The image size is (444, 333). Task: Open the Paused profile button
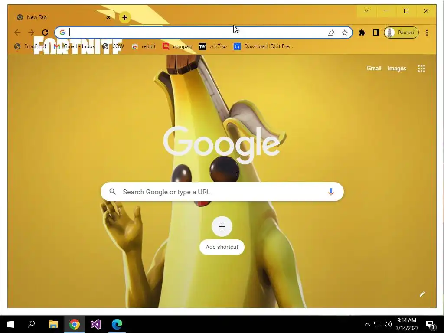coord(401,33)
